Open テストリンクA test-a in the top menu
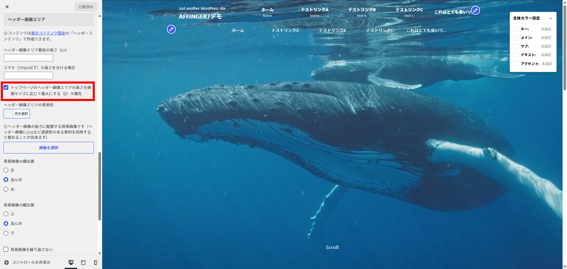This screenshot has height=269, width=567. (x=315, y=12)
